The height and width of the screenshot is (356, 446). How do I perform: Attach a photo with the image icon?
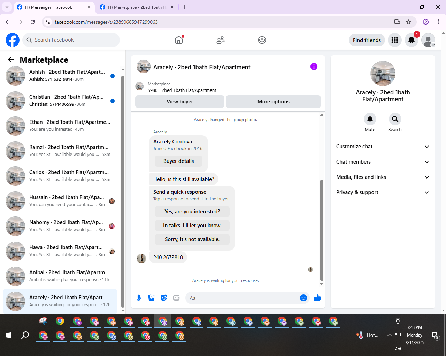pos(151,298)
